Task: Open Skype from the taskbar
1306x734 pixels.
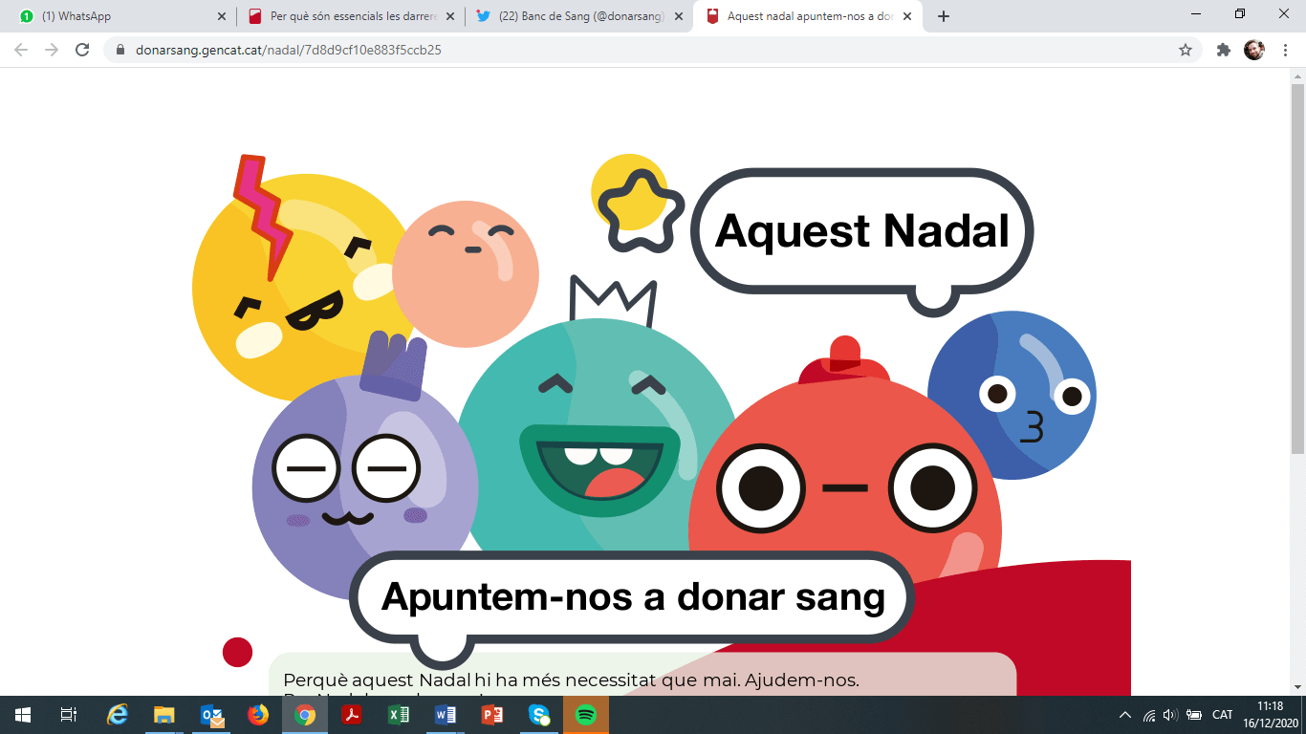Action: (x=539, y=715)
